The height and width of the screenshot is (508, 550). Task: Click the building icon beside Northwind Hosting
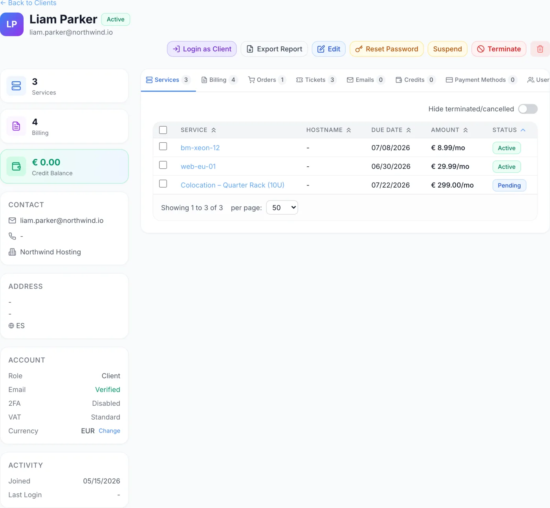coord(13,252)
